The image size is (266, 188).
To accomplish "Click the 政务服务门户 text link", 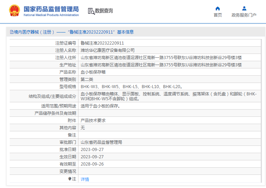I will (x=244, y=15).
